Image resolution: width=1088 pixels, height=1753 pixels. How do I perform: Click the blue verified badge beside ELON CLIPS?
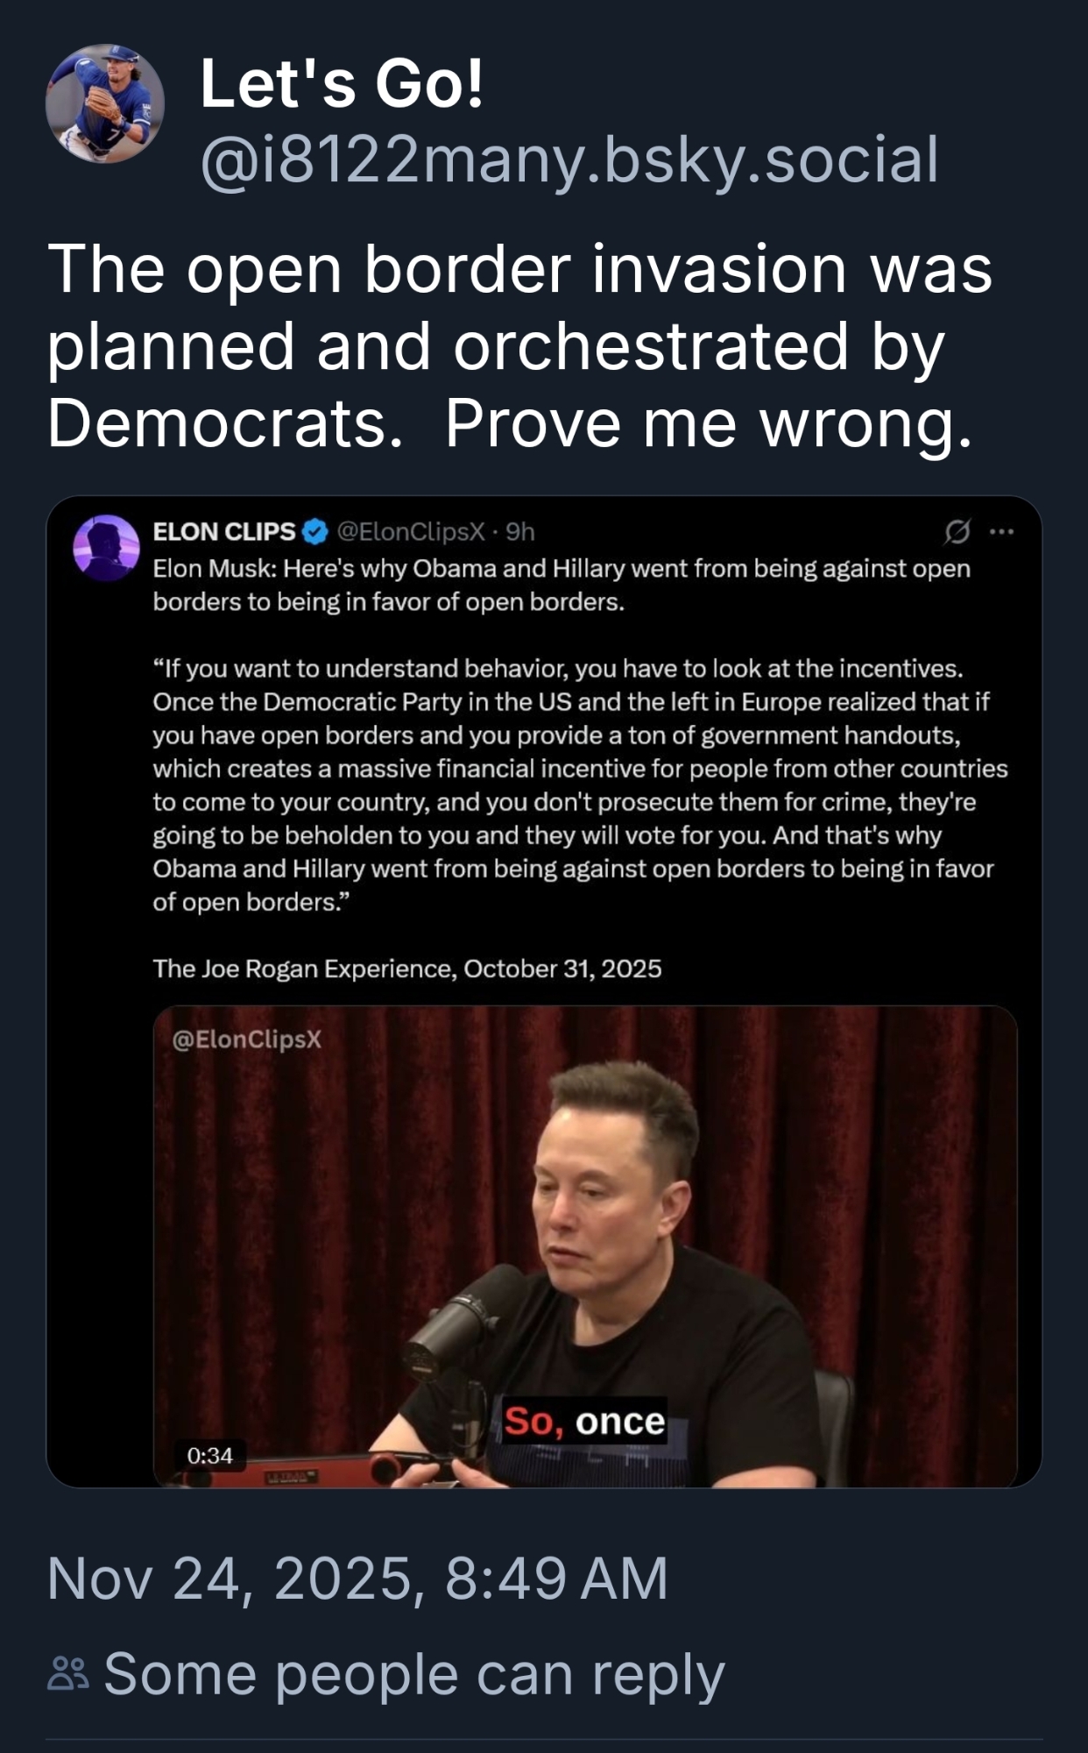tap(315, 531)
